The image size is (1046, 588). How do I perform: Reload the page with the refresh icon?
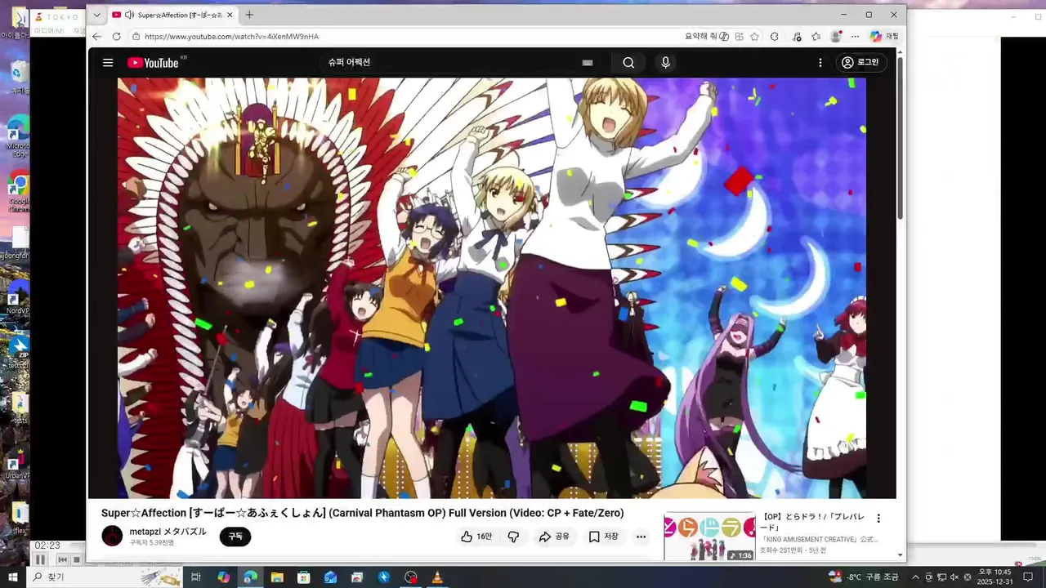(x=116, y=37)
